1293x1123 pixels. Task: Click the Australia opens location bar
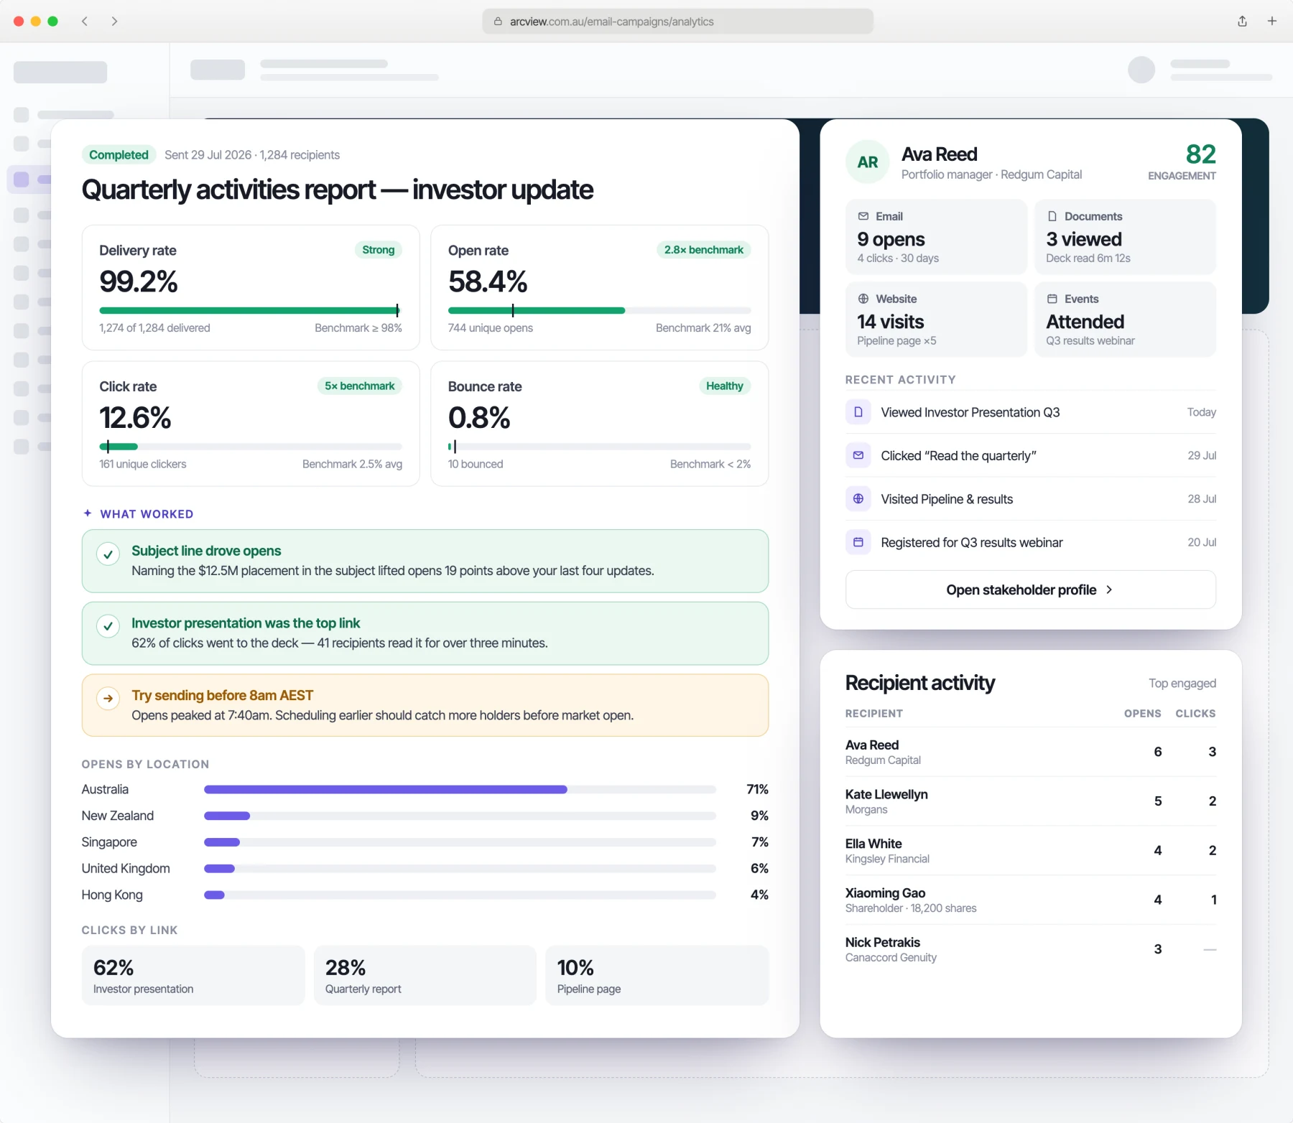[x=460, y=789]
